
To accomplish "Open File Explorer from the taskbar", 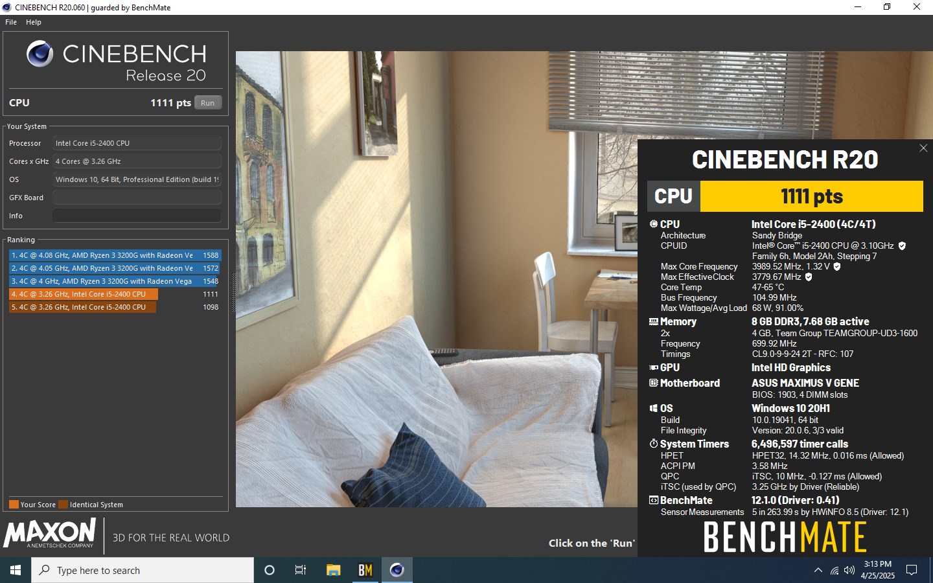I will [333, 570].
